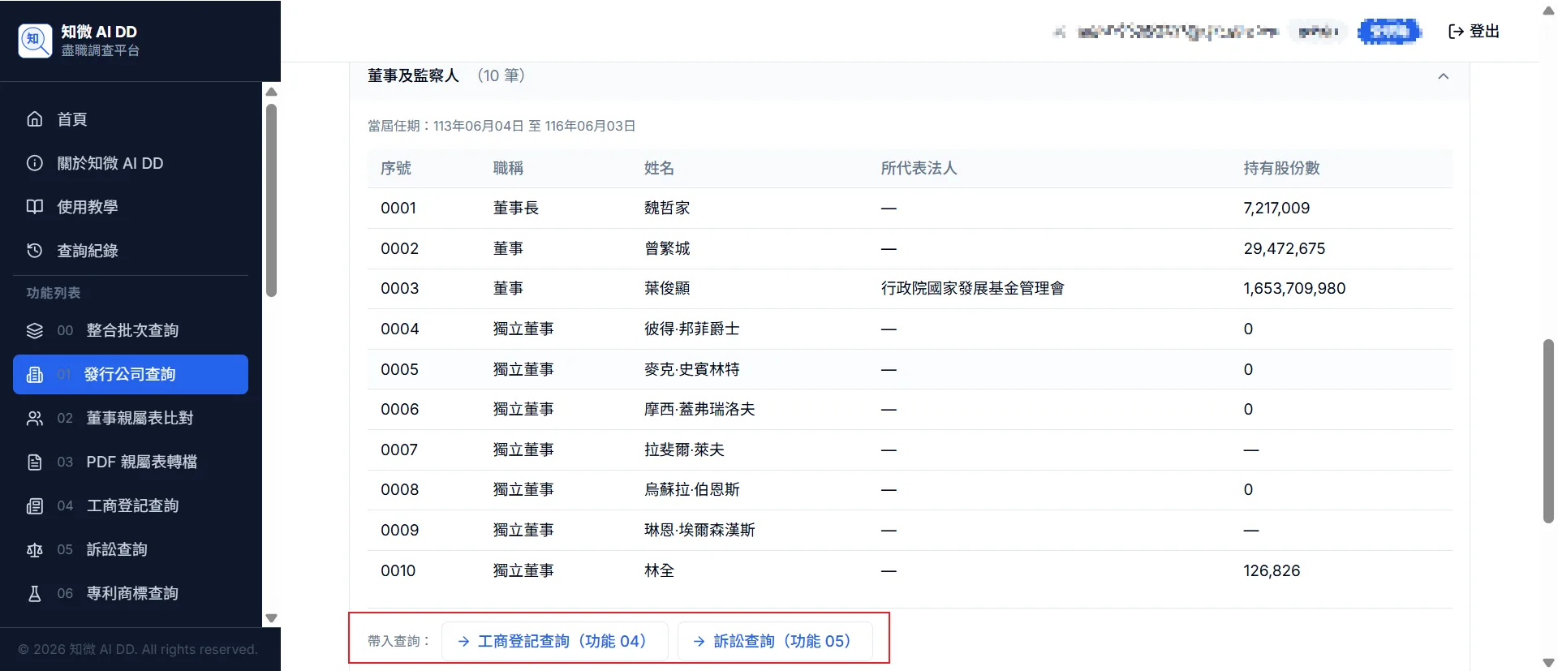
Task: Click 行政院國家發展基金管理會 cell
Action: pos(972,288)
